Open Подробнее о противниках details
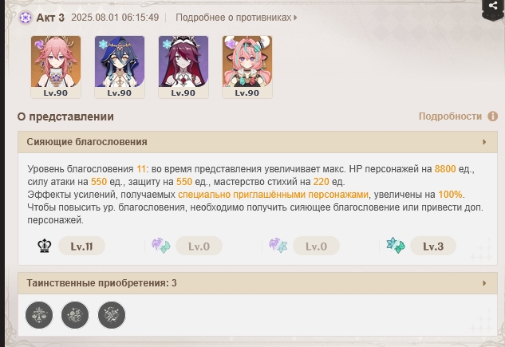This screenshot has height=347, width=505. pos(236,18)
